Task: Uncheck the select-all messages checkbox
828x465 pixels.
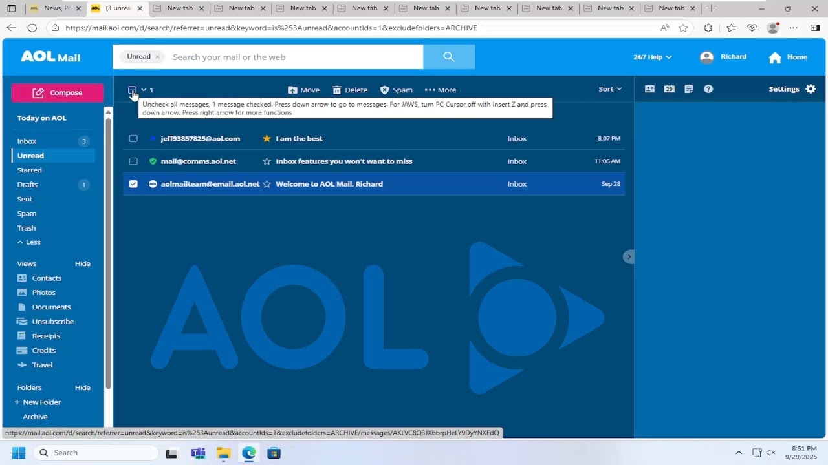Action: [132, 90]
